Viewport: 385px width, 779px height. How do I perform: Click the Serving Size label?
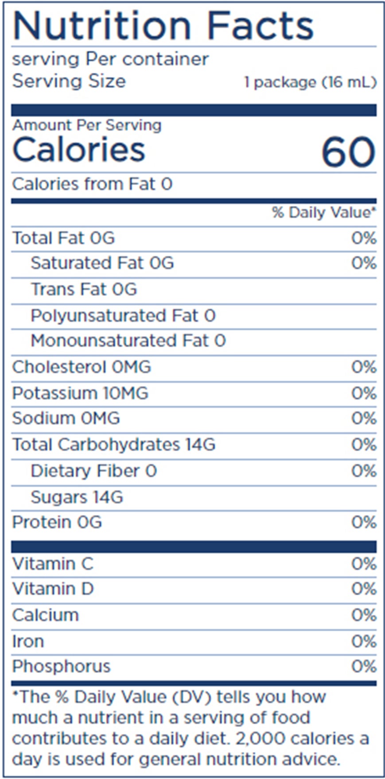(x=69, y=81)
